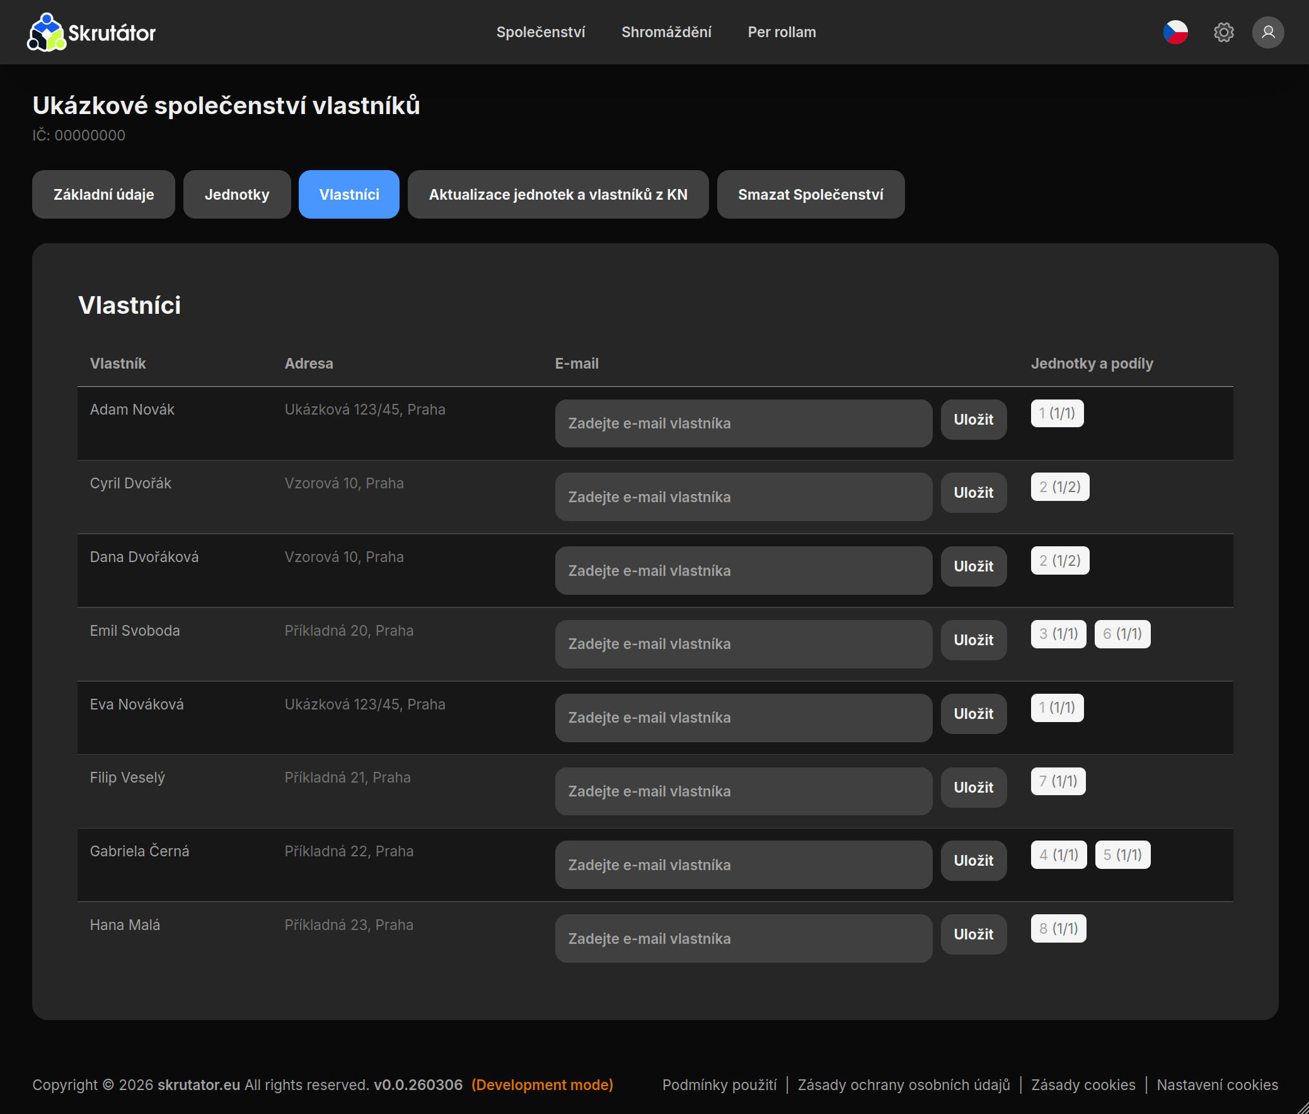
Task: Focus e-mail field for Hana Malá
Action: point(744,938)
